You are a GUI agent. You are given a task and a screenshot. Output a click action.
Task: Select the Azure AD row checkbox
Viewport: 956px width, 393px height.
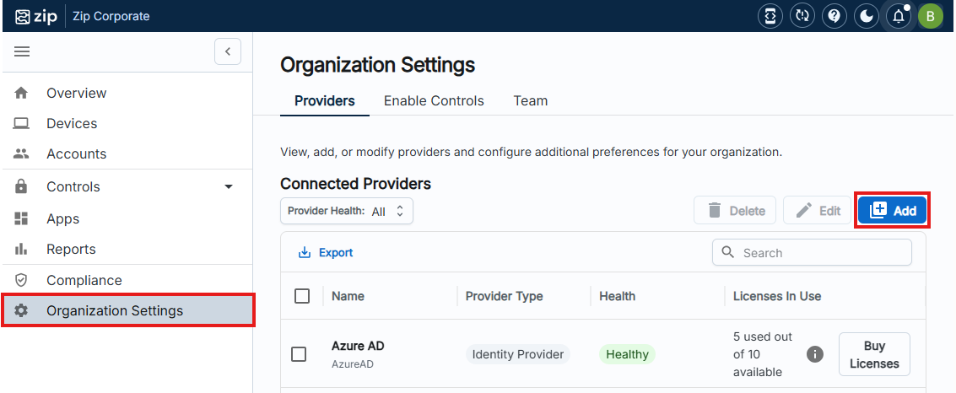pos(299,354)
